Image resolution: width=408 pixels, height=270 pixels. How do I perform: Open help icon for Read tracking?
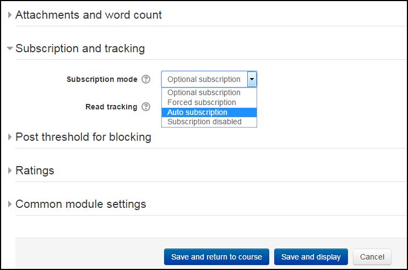(x=146, y=107)
